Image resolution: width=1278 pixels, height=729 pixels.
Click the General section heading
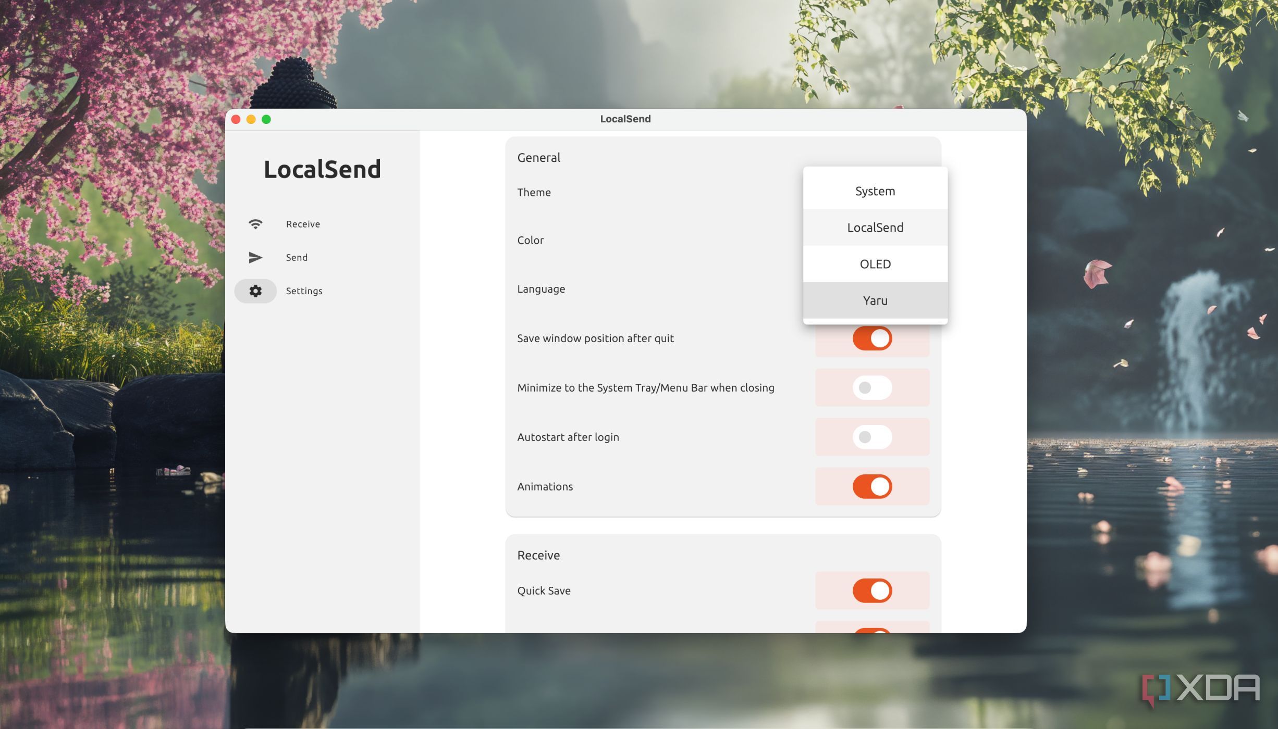point(538,157)
